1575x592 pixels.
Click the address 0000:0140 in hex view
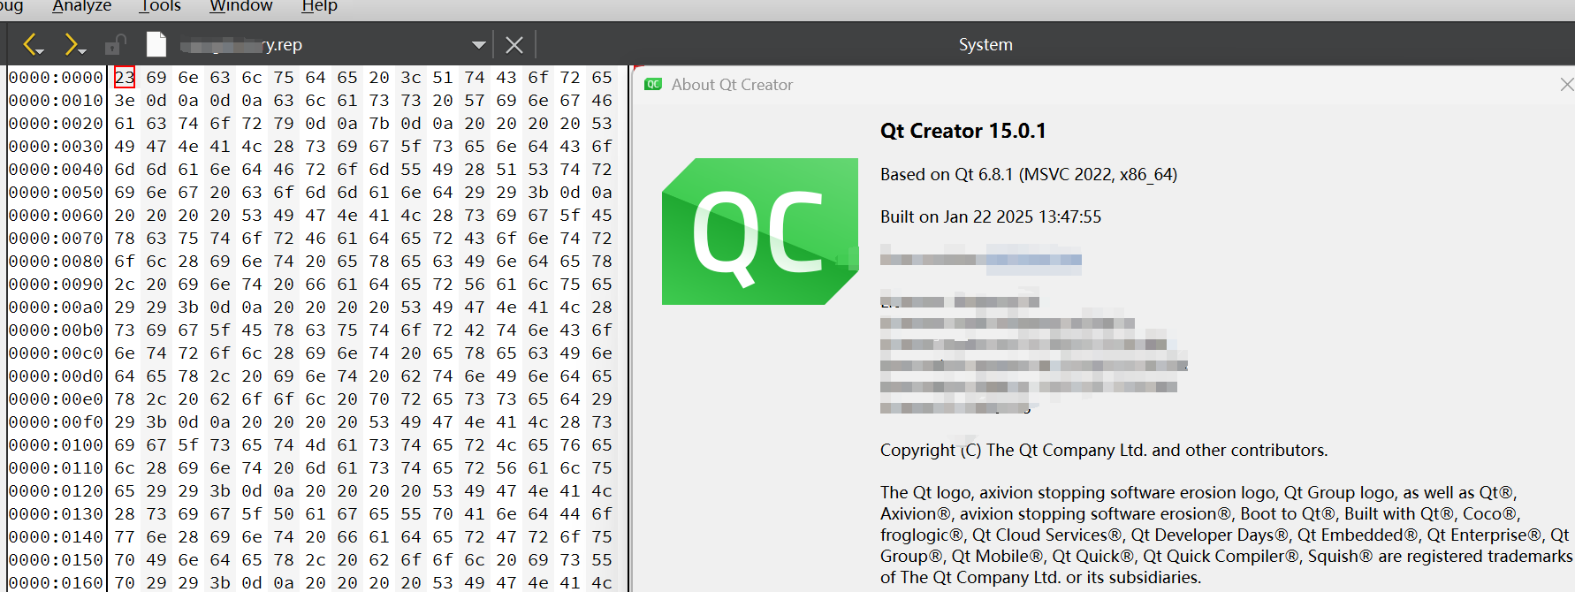point(56,537)
